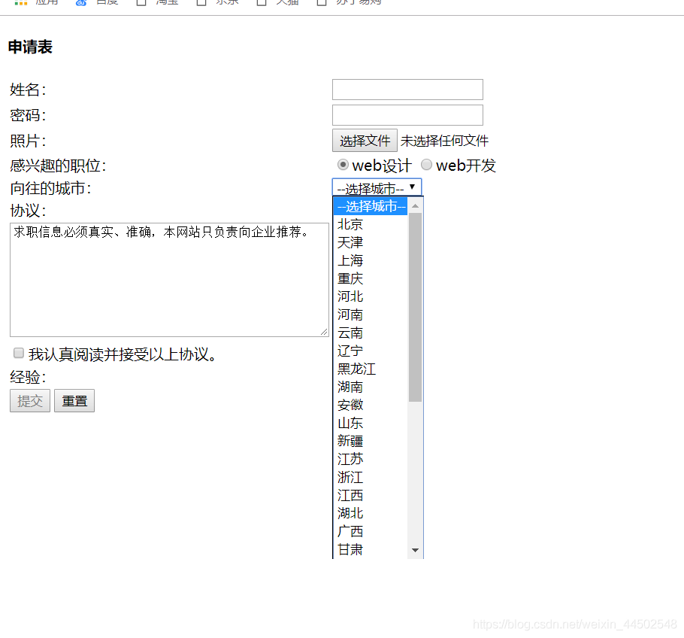Choose 黑龙江 from city list
Screen dimensions: 684x638
point(371,369)
